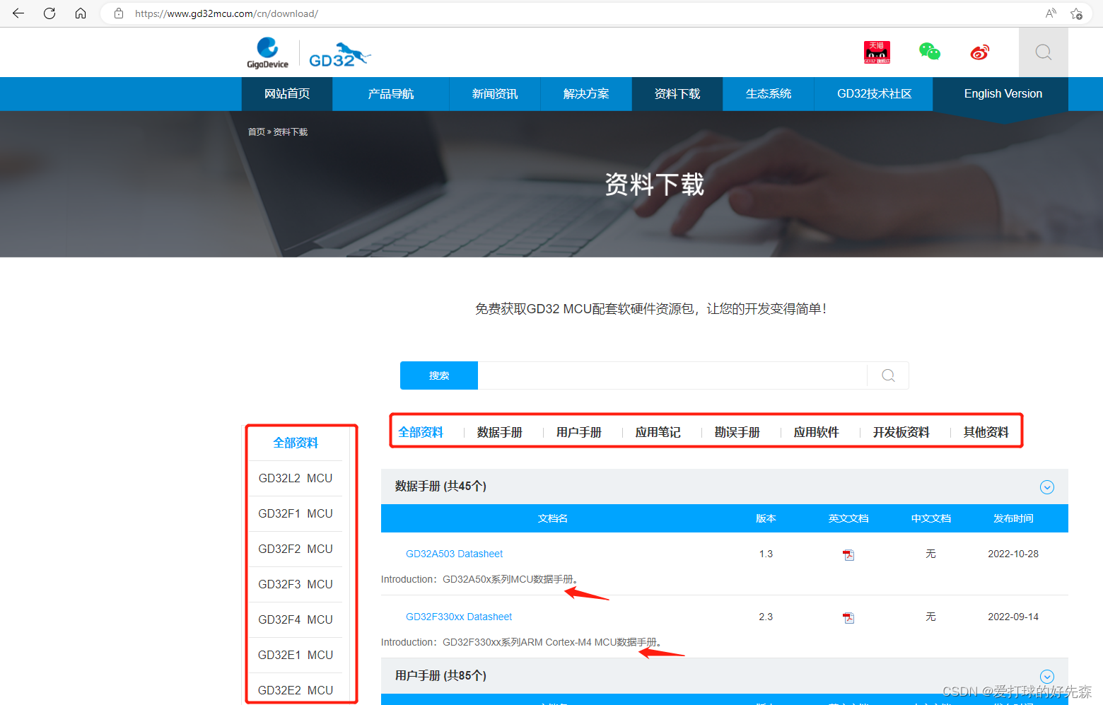Select the 用户手册 filter tab
This screenshot has height=705, width=1103.
click(x=579, y=432)
